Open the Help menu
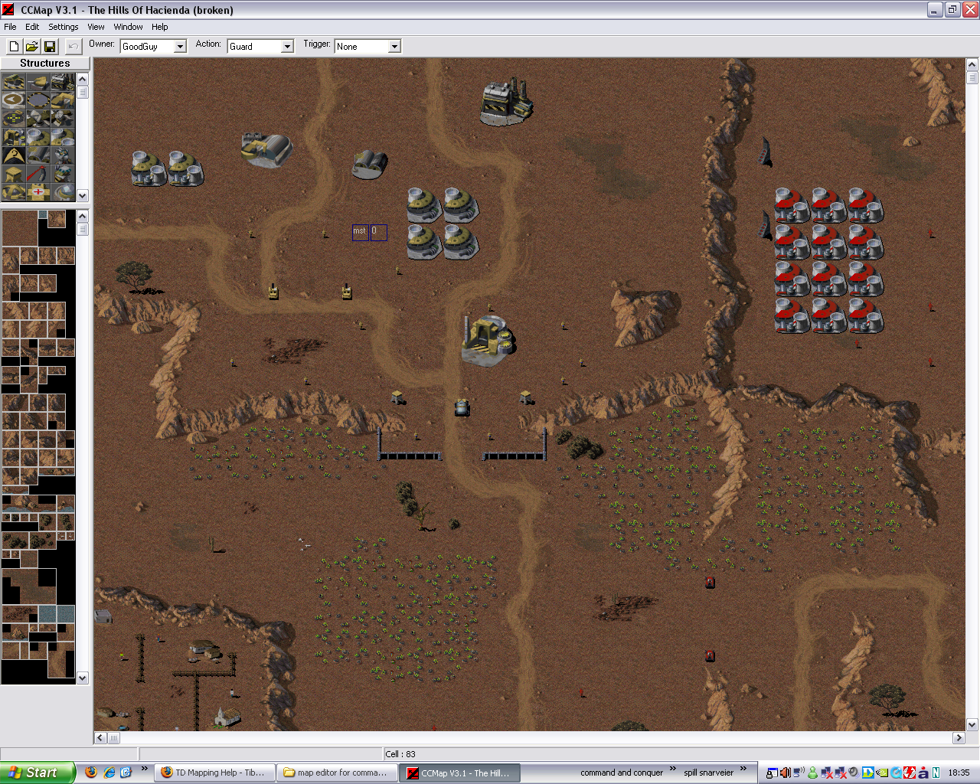This screenshot has width=980, height=784. coord(159,27)
